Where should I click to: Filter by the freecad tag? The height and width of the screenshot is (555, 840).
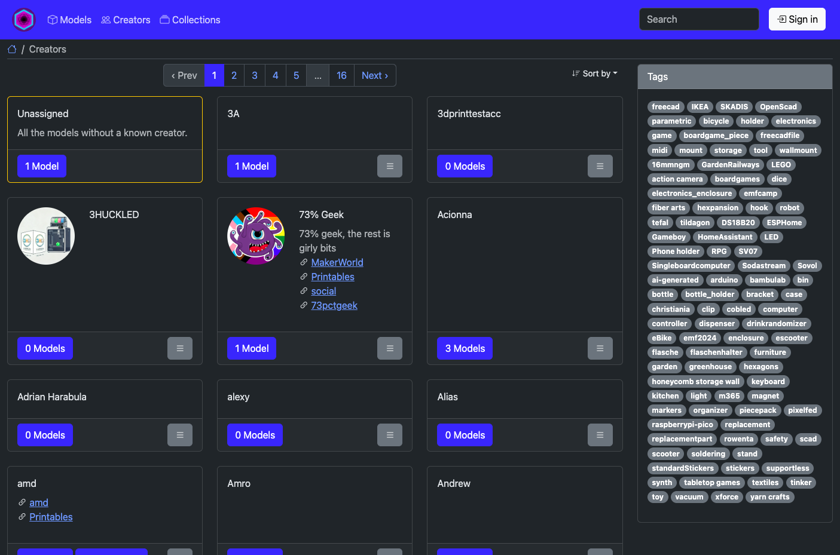(665, 107)
